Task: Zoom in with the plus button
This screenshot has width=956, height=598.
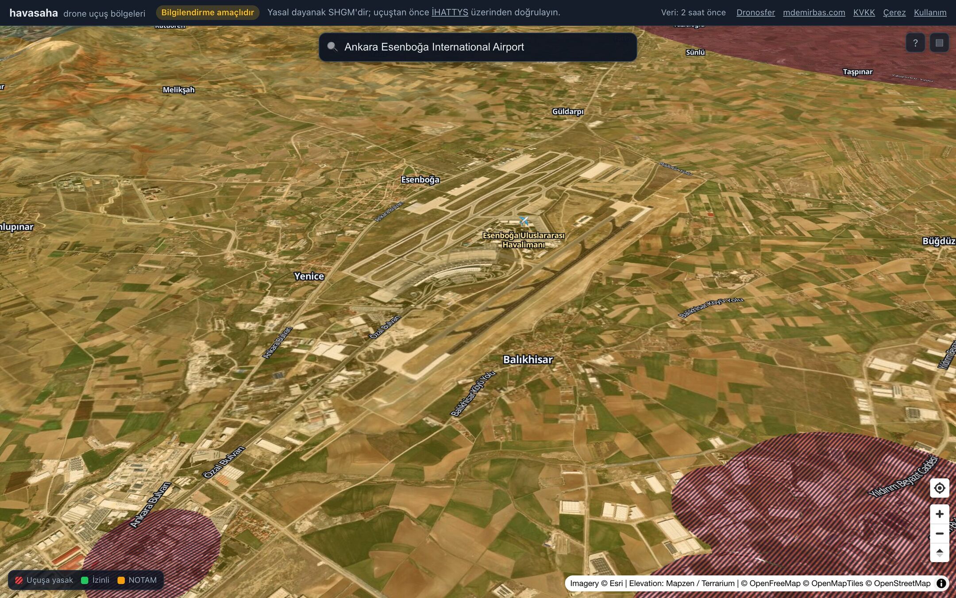Action: point(939,514)
